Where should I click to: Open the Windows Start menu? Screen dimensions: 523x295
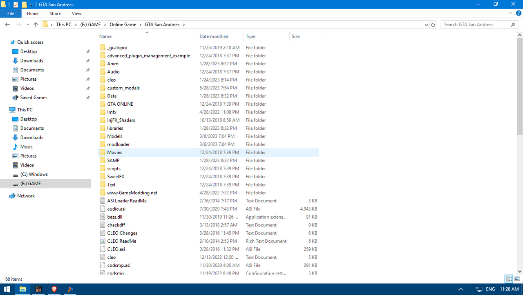click(7, 289)
